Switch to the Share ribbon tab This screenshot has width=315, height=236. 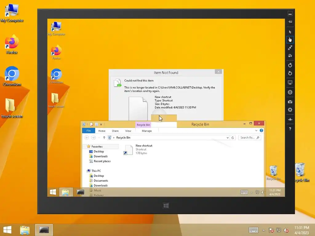point(115,131)
